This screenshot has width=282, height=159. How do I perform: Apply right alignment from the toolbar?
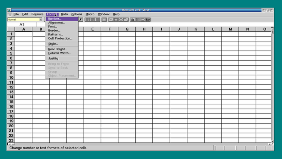97,19
